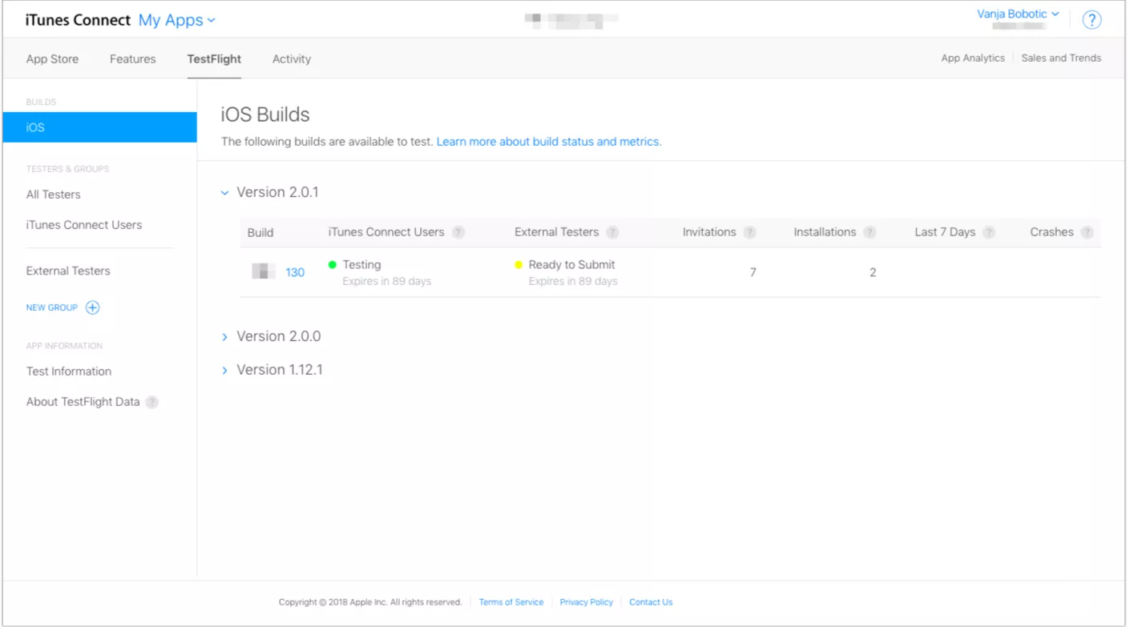This screenshot has height=627, width=1130.
Task: Click the New Group plus icon
Action: click(x=93, y=307)
